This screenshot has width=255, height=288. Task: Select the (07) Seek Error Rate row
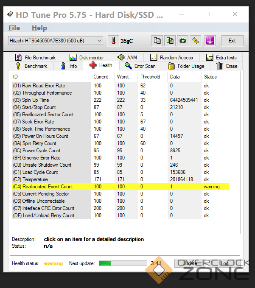coord(120,122)
